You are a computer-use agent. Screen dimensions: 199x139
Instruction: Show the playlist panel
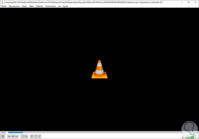pos(32,136)
